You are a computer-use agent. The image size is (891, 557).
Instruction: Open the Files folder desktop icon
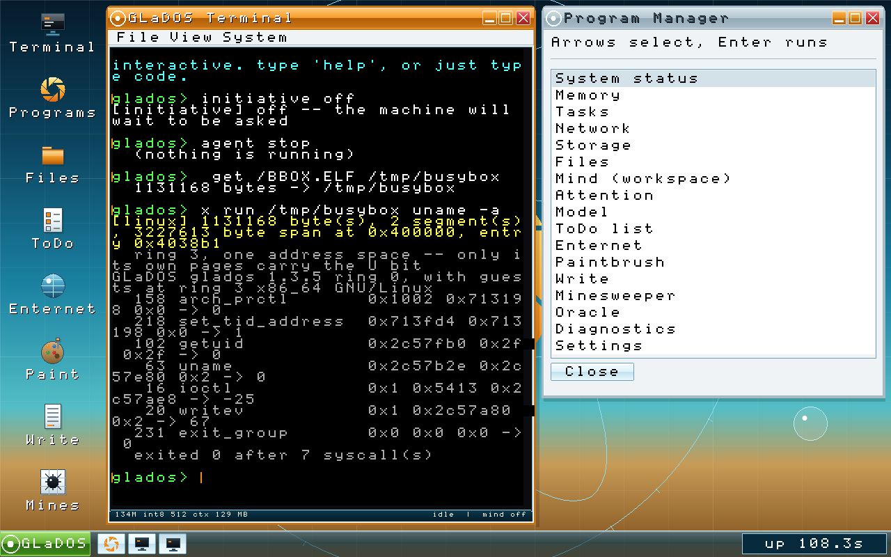(52, 164)
